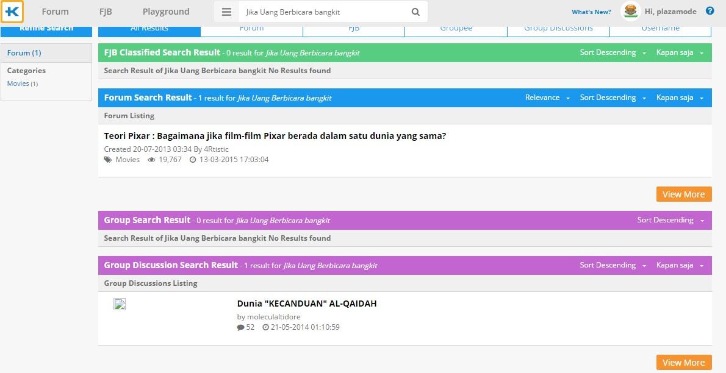The height and width of the screenshot is (373, 726).
Task: Open the Playground menu item
Action: click(x=165, y=11)
